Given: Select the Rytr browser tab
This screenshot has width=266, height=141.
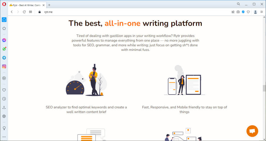Looking at the screenshot, I should point(27,5).
